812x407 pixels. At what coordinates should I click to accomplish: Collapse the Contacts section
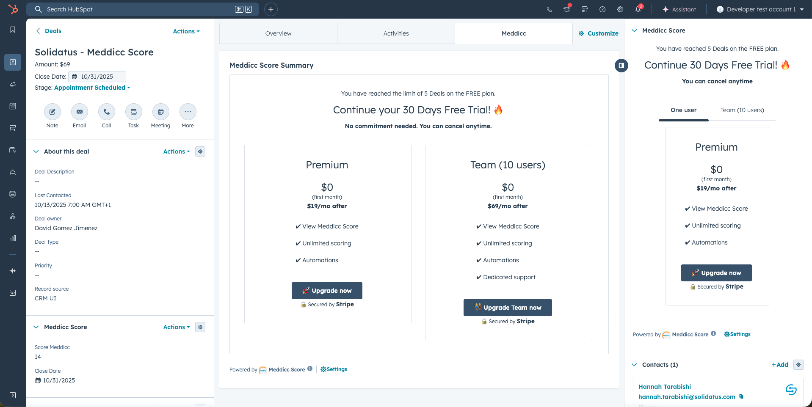[634, 365]
